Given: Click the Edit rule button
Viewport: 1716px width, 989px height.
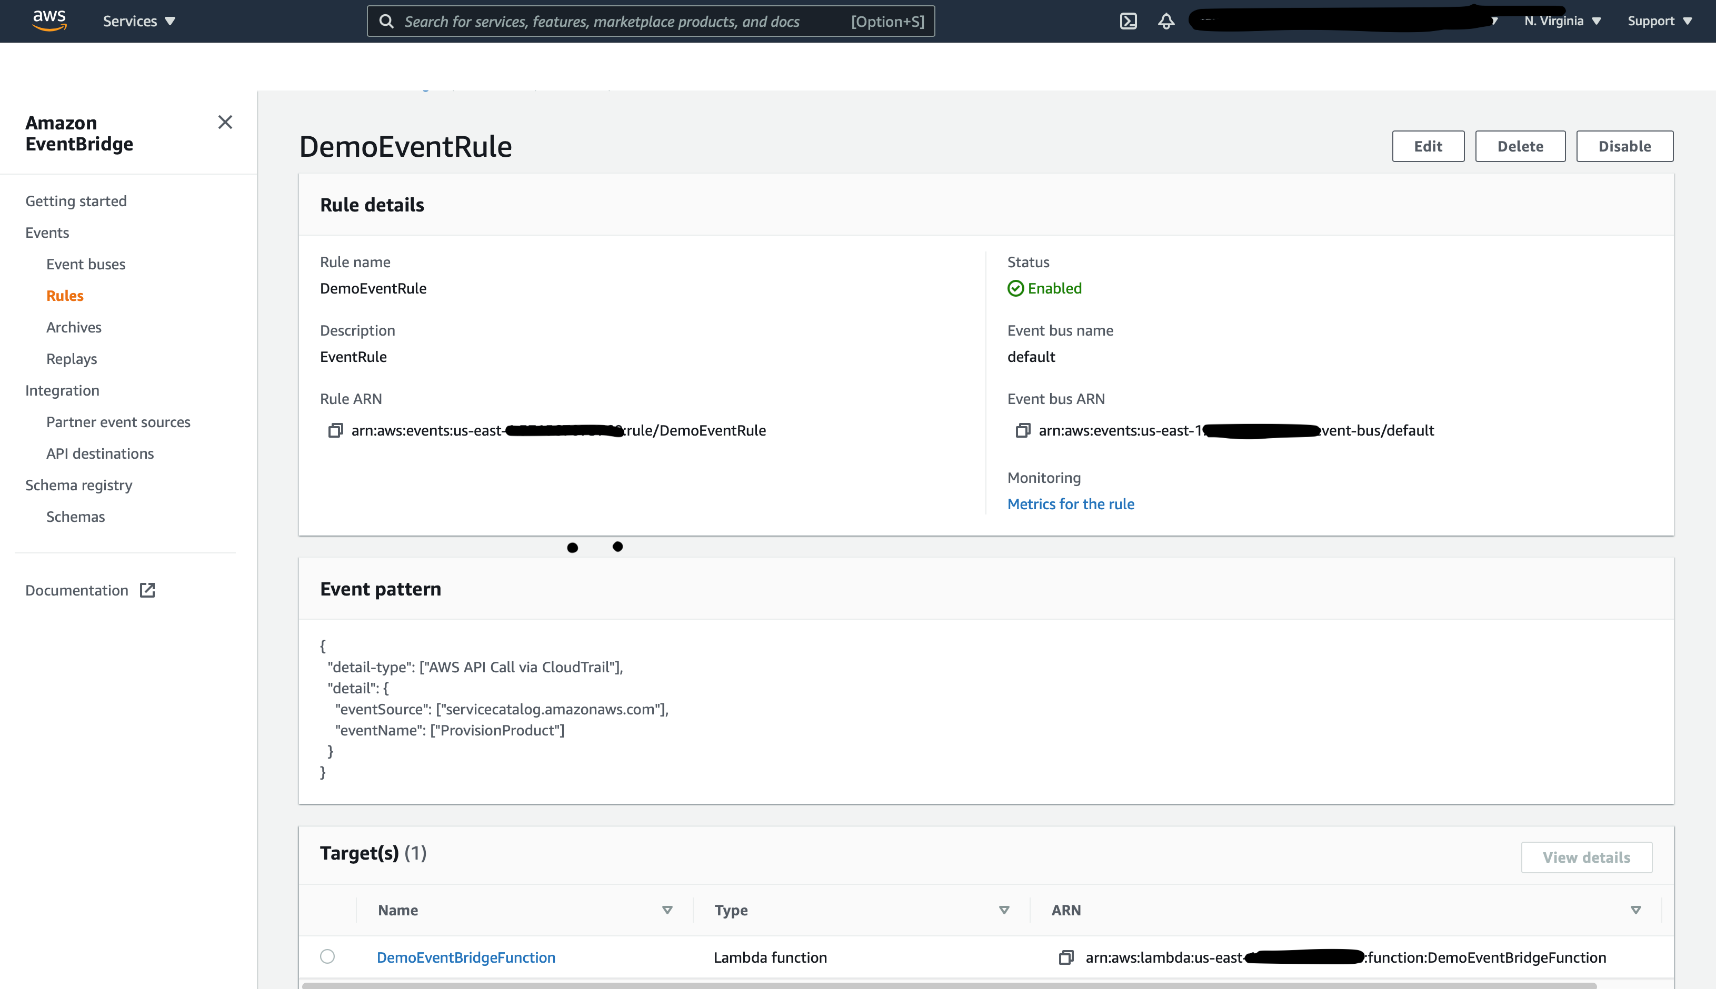Looking at the screenshot, I should (1428, 146).
